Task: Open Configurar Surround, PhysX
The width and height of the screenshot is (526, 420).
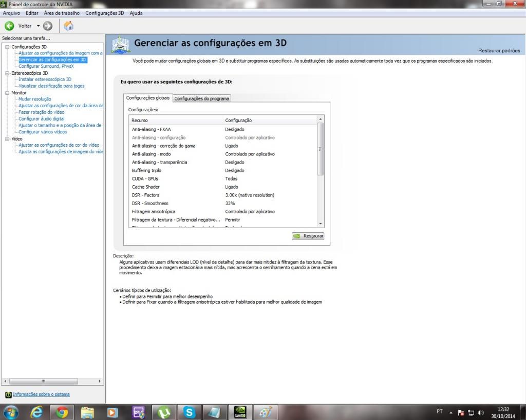Action: point(46,66)
